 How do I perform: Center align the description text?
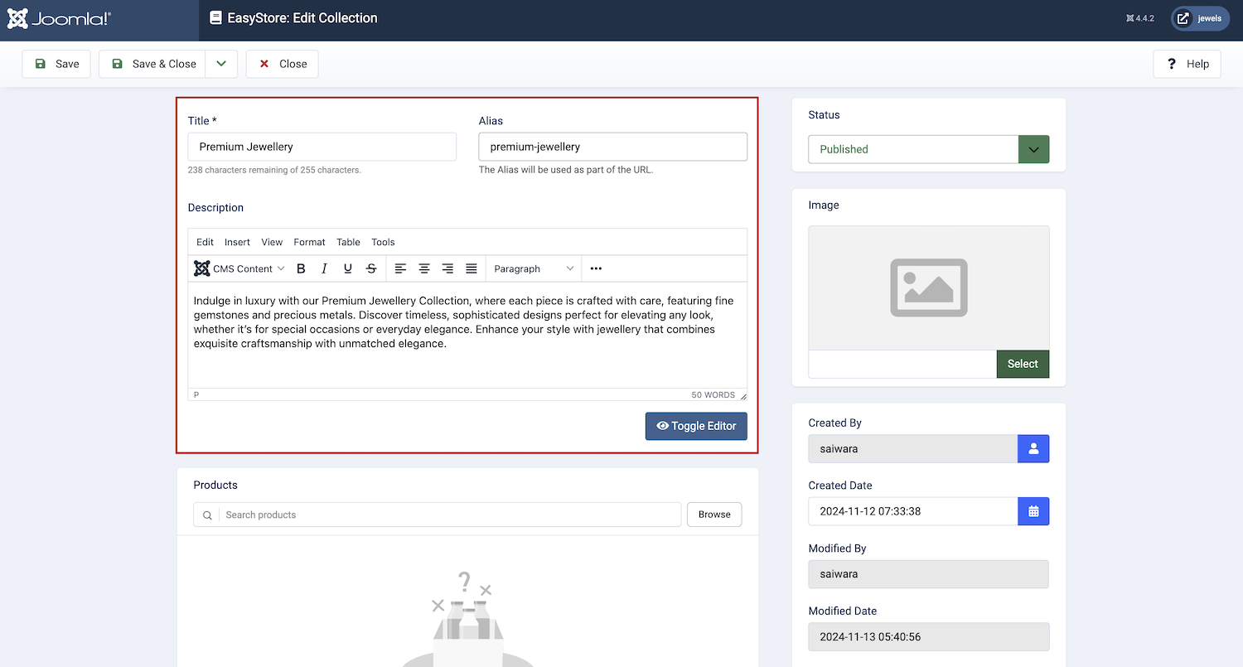(x=424, y=268)
